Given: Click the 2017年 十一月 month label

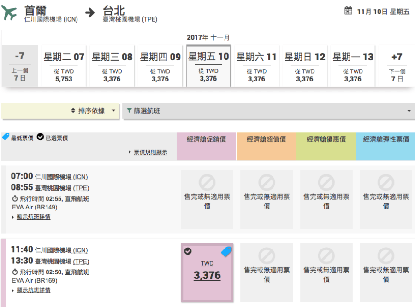Looking at the screenshot, I should click(208, 37).
